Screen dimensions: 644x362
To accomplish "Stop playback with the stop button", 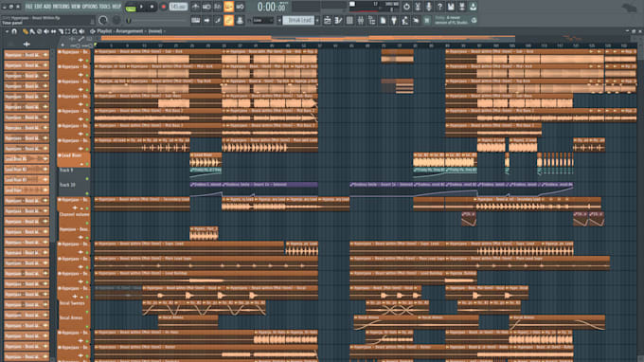I will tap(152, 7).
